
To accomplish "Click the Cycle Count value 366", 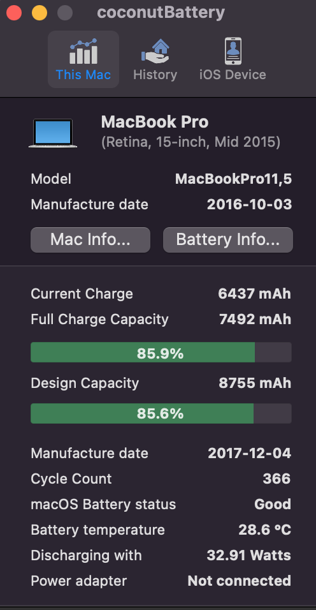I will tap(276, 479).
